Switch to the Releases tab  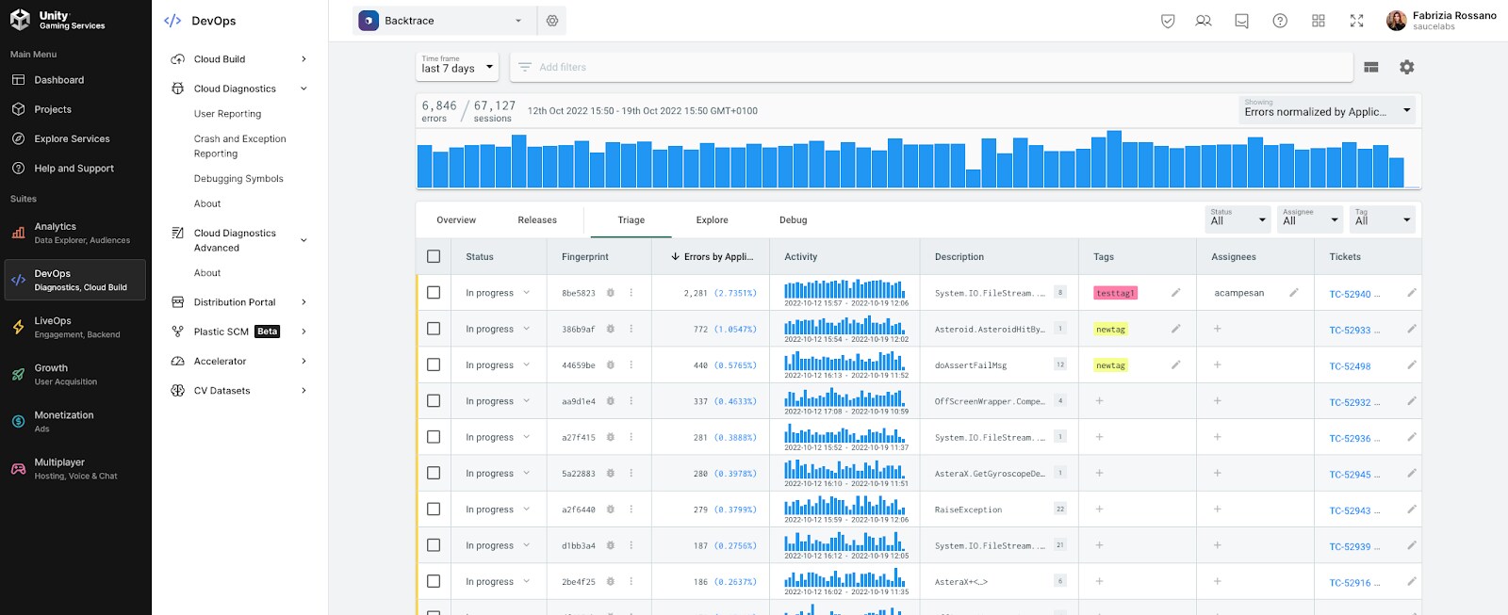(x=537, y=220)
